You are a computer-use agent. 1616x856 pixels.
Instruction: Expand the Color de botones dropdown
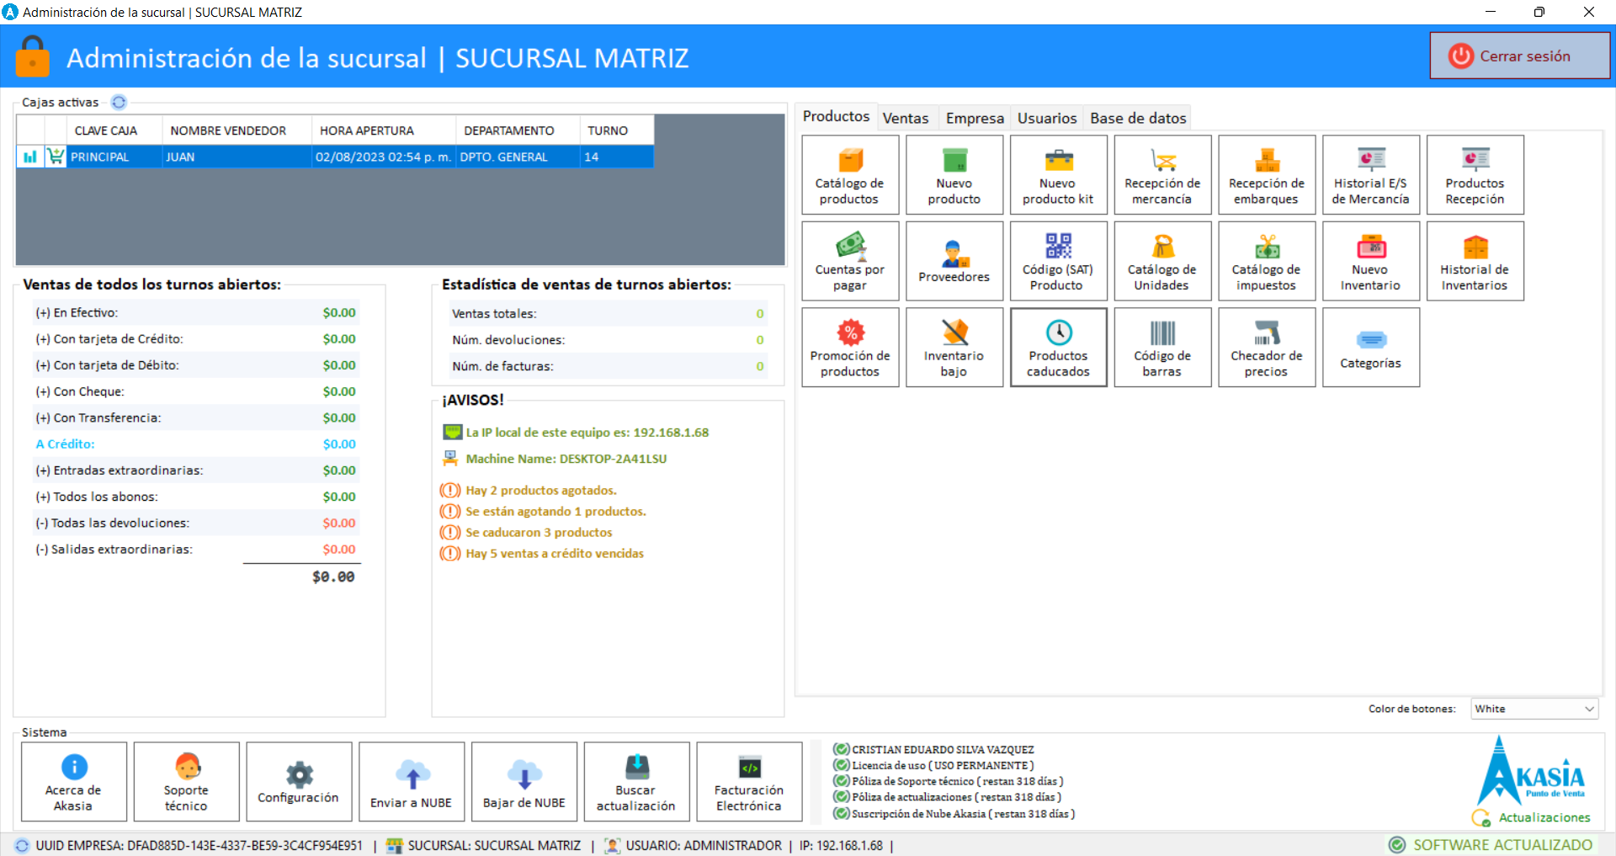coord(1588,709)
